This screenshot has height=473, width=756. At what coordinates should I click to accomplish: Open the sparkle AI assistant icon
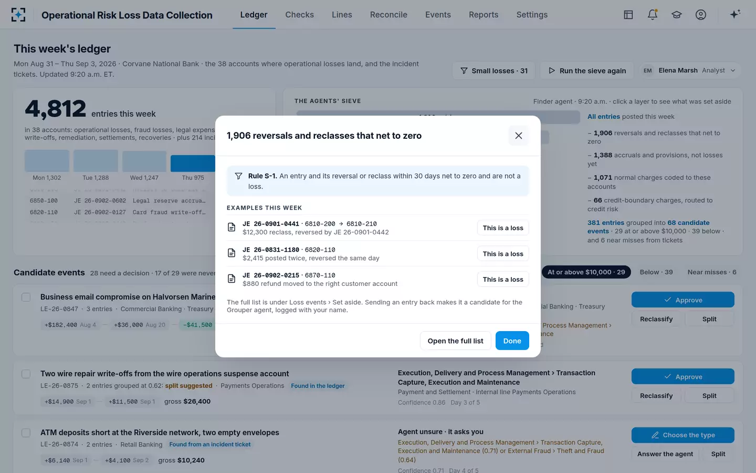pos(735,15)
